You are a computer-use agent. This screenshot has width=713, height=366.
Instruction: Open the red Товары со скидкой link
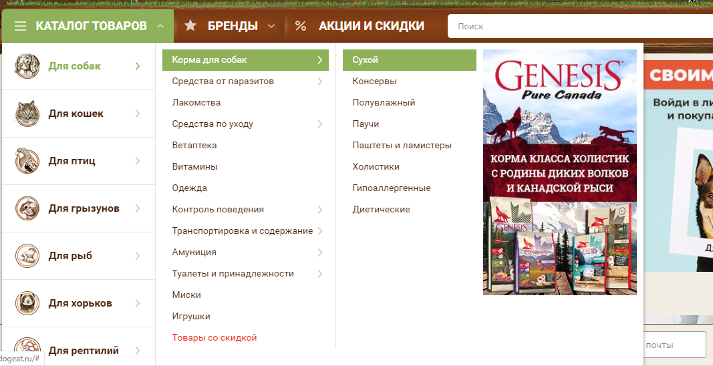pos(215,338)
